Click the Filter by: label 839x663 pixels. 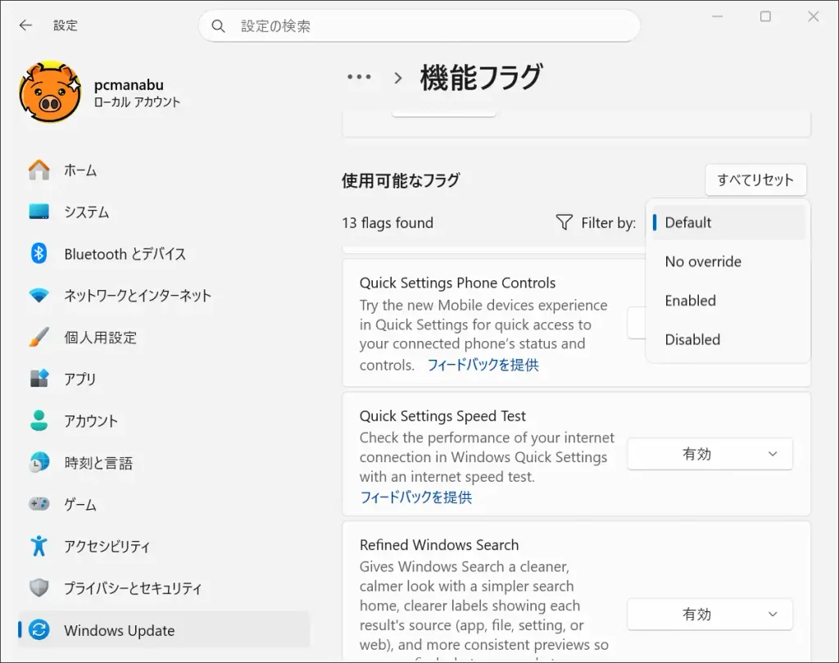pyautogui.click(x=609, y=223)
